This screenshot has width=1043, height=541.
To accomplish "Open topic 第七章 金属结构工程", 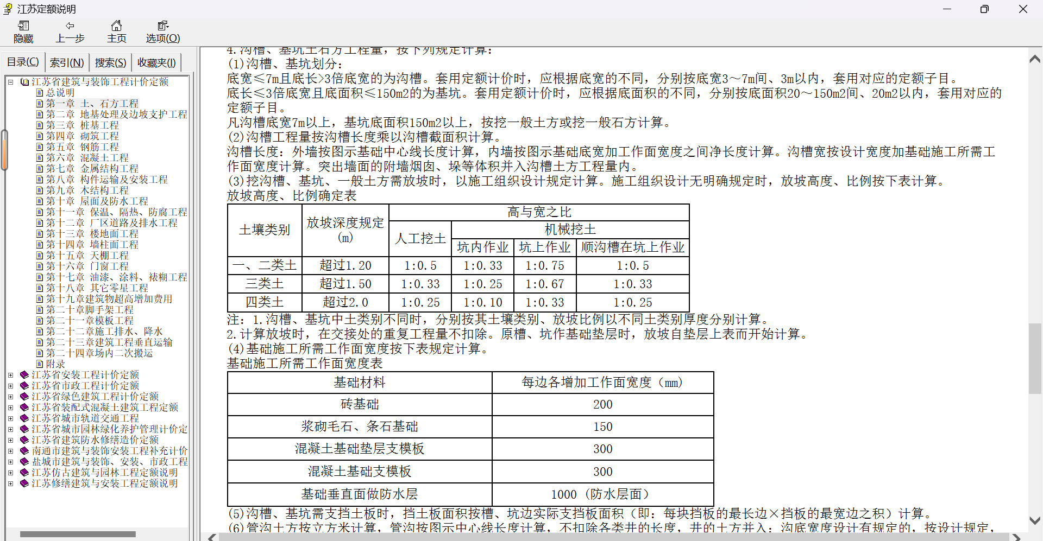I will 92,169.
